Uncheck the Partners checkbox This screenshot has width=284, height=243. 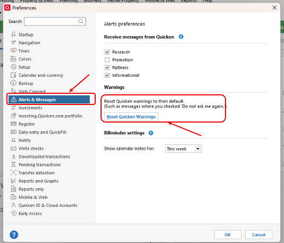tap(107, 68)
